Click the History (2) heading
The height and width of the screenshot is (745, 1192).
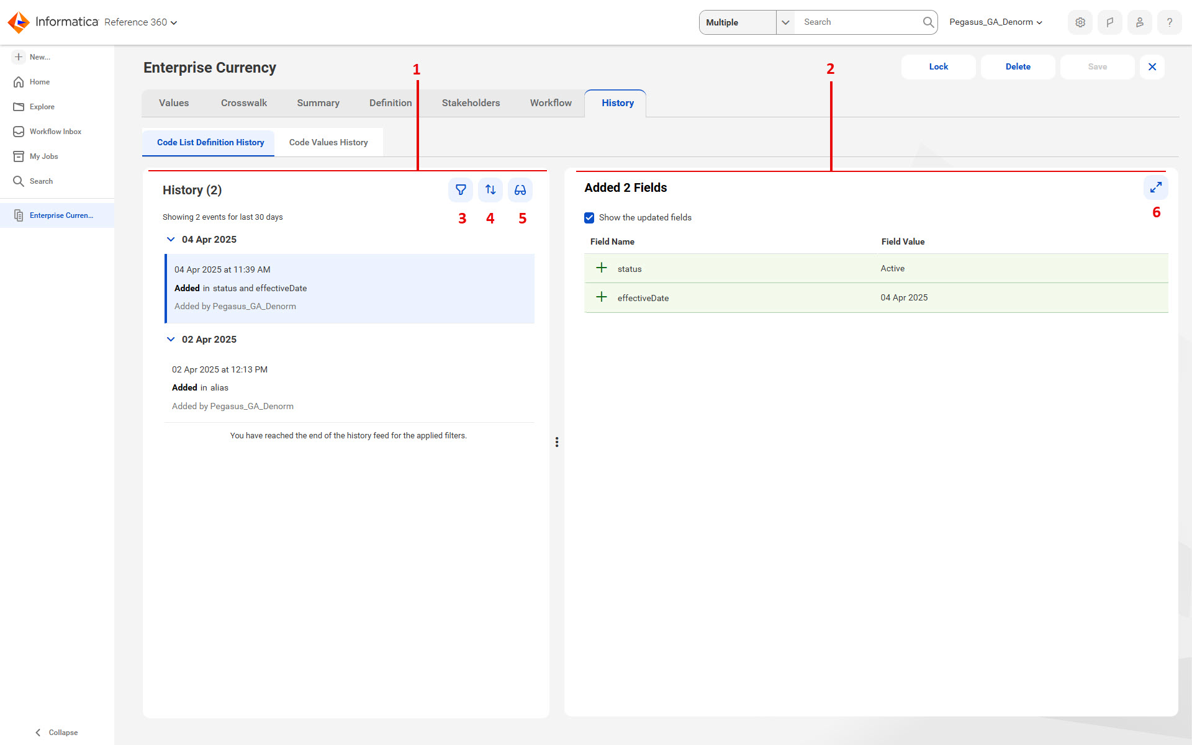(x=192, y=190)
